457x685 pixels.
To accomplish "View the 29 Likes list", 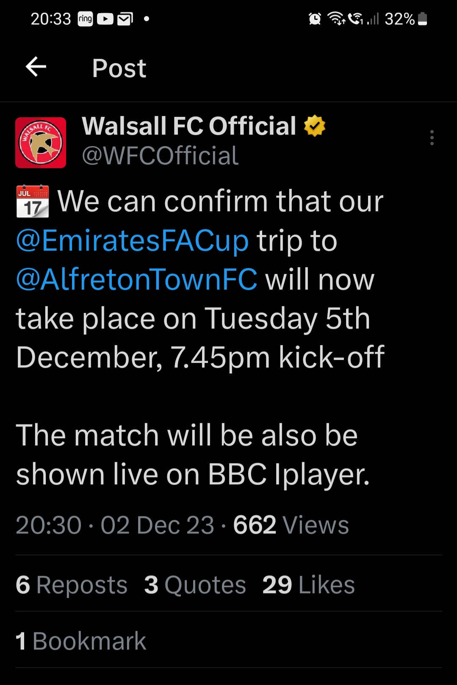I will pos(308,585).
